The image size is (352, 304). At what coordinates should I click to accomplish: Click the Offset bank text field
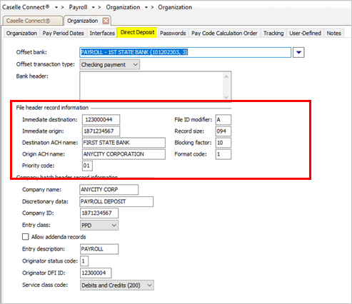click(x=185, y=52)
